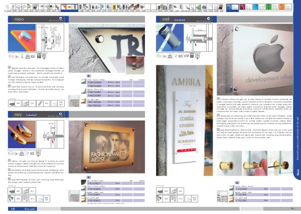Click the magnifier icon in mini icon row

point(39,153)
